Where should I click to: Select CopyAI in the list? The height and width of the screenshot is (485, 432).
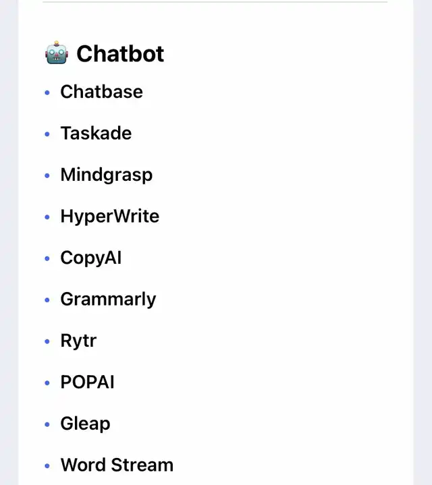click(90, 258)
